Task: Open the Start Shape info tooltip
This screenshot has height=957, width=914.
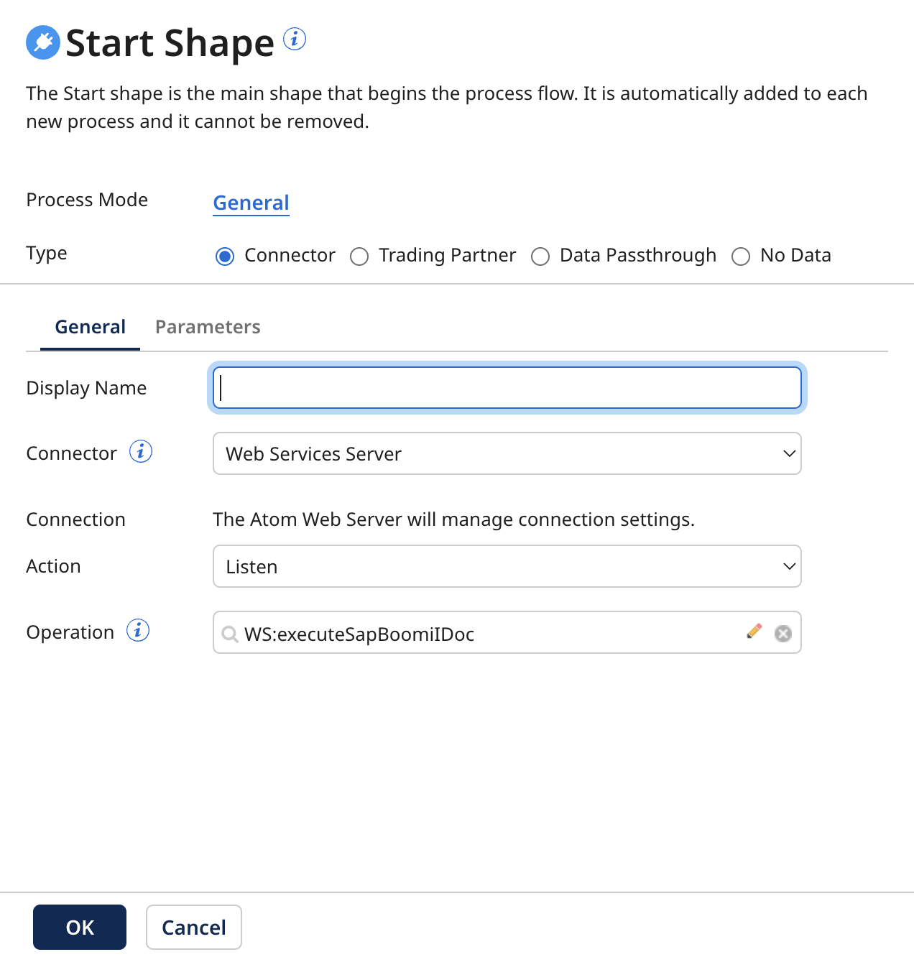Action: pyautogui.click(x=295, y=40)
